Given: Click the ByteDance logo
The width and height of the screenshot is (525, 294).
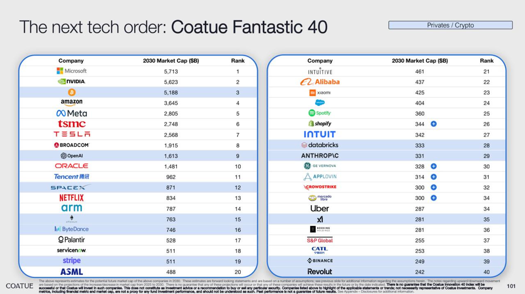Looking at the screenshot, I should (x=71, y=229).
